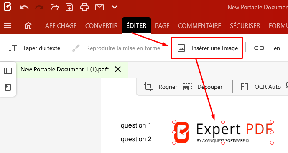This screenshot has width=288, height=153.
Task: Close the New Portable Document 1 (1).pdf tab
Action: point(118,69)
